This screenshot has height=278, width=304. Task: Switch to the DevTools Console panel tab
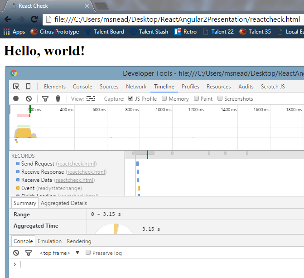point(82,87)
